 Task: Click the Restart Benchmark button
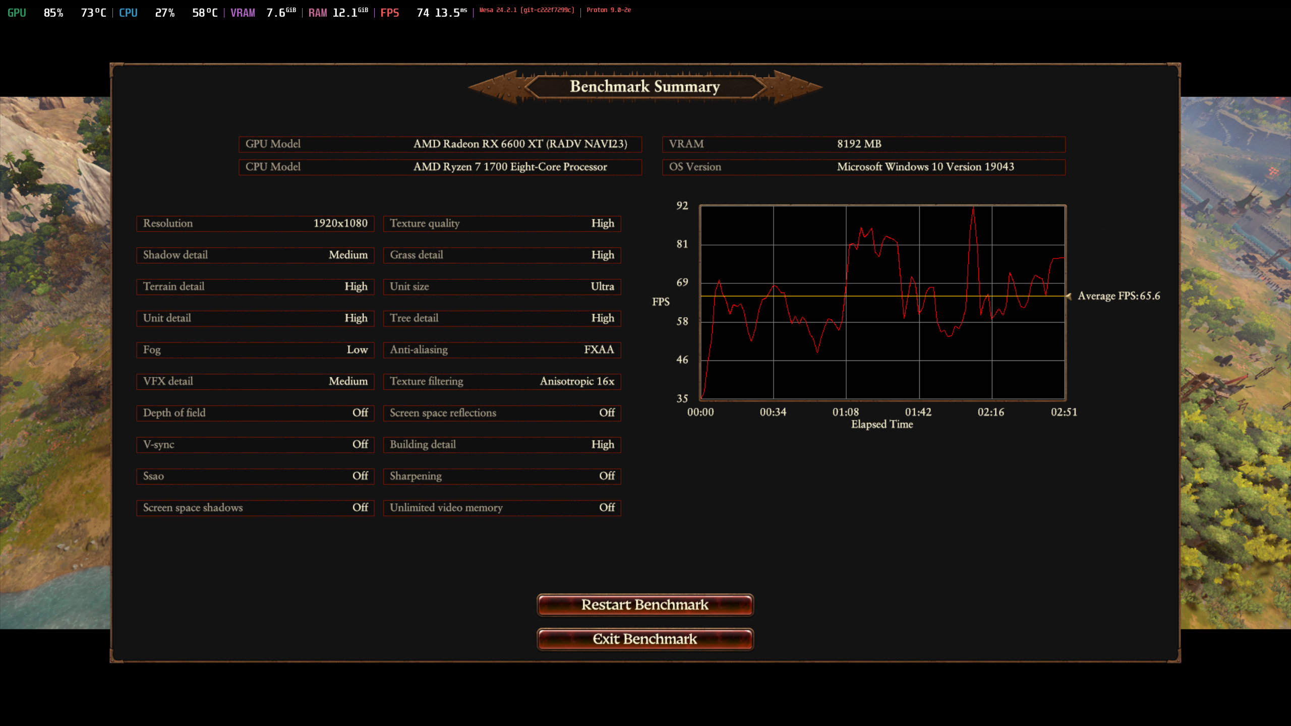coord(645,604)
